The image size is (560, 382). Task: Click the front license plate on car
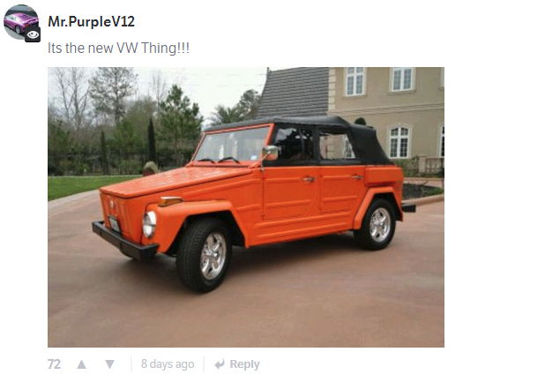tap(115, 224)
